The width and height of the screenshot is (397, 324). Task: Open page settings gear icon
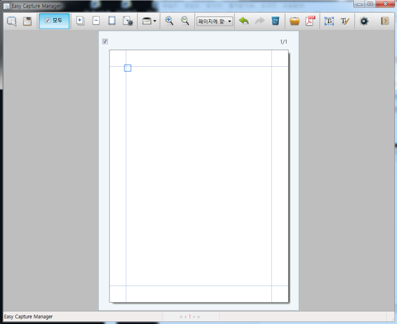coord(128,21)
